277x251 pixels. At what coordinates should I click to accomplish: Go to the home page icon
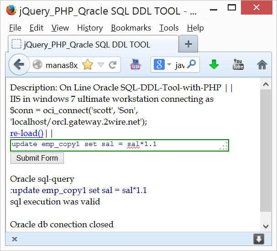tap(262, 65)
